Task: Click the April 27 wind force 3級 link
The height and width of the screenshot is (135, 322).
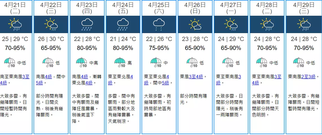Action: click(228, 80)
